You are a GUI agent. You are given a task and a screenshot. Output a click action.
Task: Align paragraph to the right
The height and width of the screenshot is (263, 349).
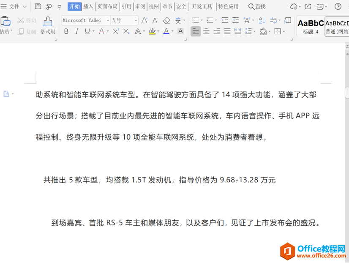(x=217, y=31)
